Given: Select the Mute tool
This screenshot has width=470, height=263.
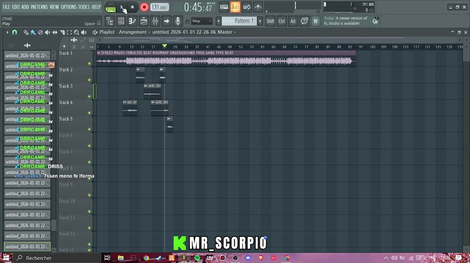Looking at the screenshot, I should 48,32.
